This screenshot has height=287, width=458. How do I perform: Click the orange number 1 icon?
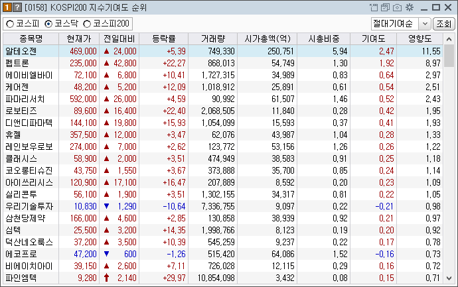(6, 7)
